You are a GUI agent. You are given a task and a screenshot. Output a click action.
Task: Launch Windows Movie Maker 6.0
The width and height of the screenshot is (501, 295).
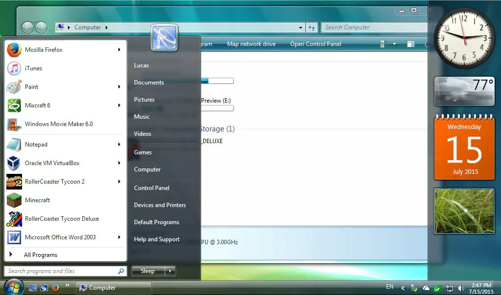(66, 124)
